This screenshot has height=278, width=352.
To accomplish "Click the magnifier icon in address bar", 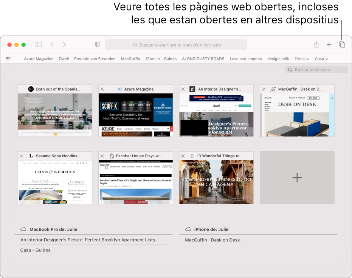I will (x=135, y=45).
